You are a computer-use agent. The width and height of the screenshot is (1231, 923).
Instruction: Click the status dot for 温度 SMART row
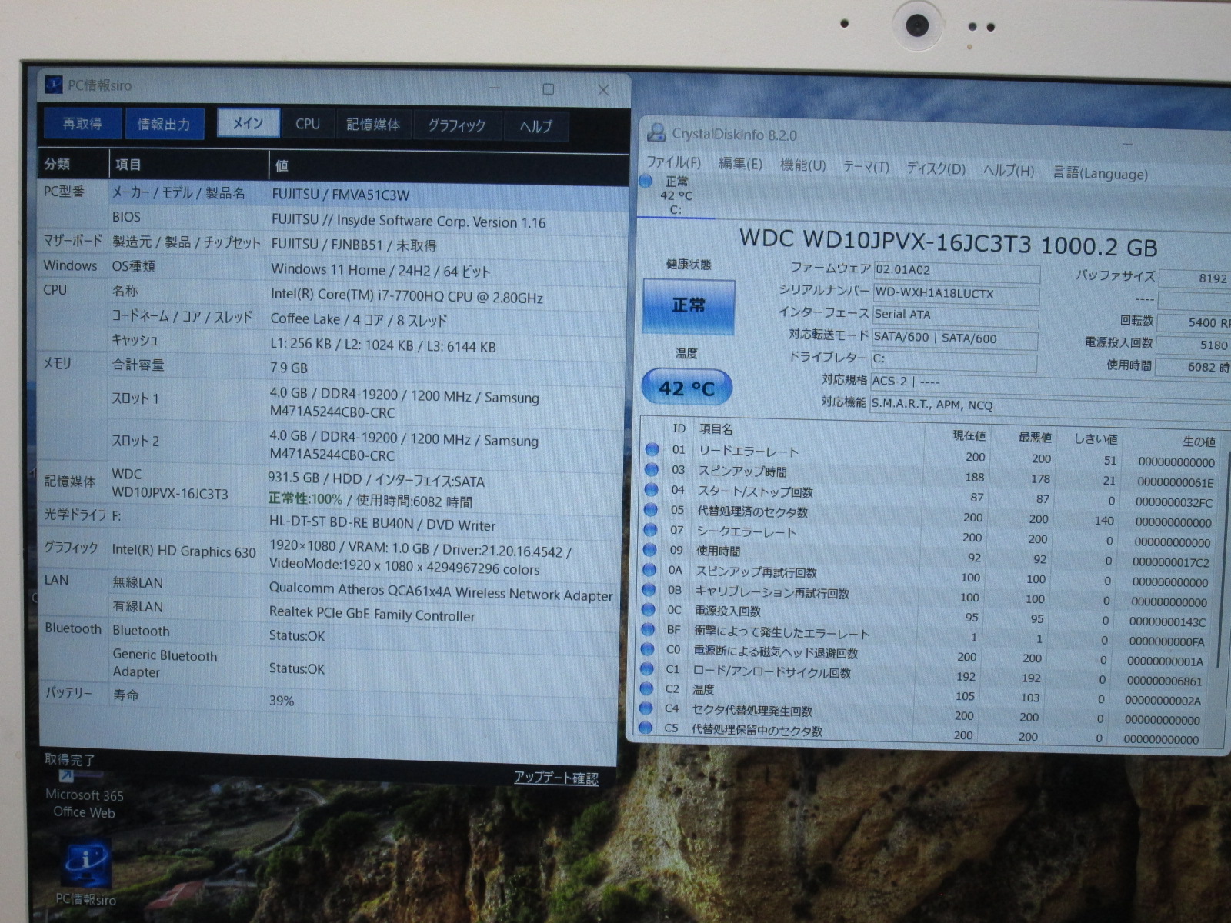click(647, 689)
